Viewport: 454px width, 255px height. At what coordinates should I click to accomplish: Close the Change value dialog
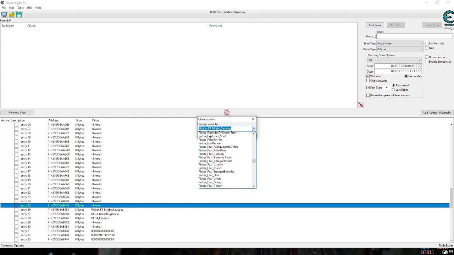[253, 119]
